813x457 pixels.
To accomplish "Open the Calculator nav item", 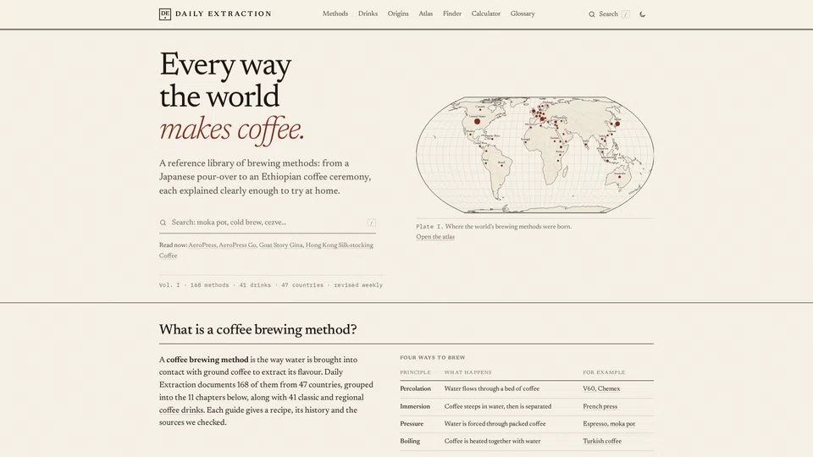I will (x=486, y=14).
